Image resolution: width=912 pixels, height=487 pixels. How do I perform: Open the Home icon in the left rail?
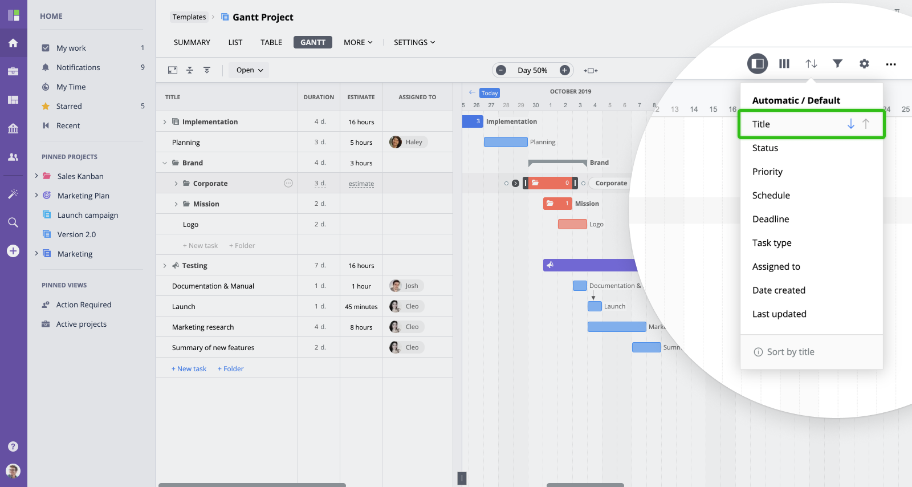coord(13,43)
